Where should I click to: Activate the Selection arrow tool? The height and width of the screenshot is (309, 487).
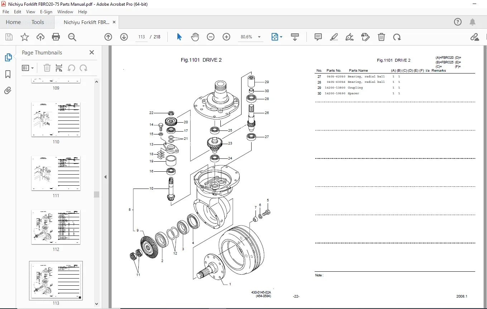(180, 37)
